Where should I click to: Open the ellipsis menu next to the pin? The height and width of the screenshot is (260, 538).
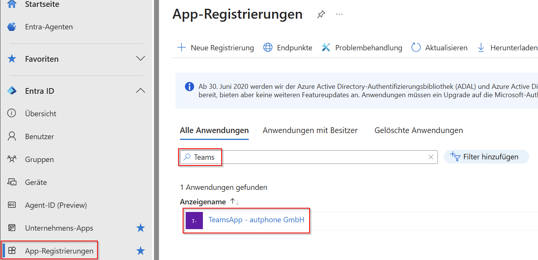coord(339,14)
